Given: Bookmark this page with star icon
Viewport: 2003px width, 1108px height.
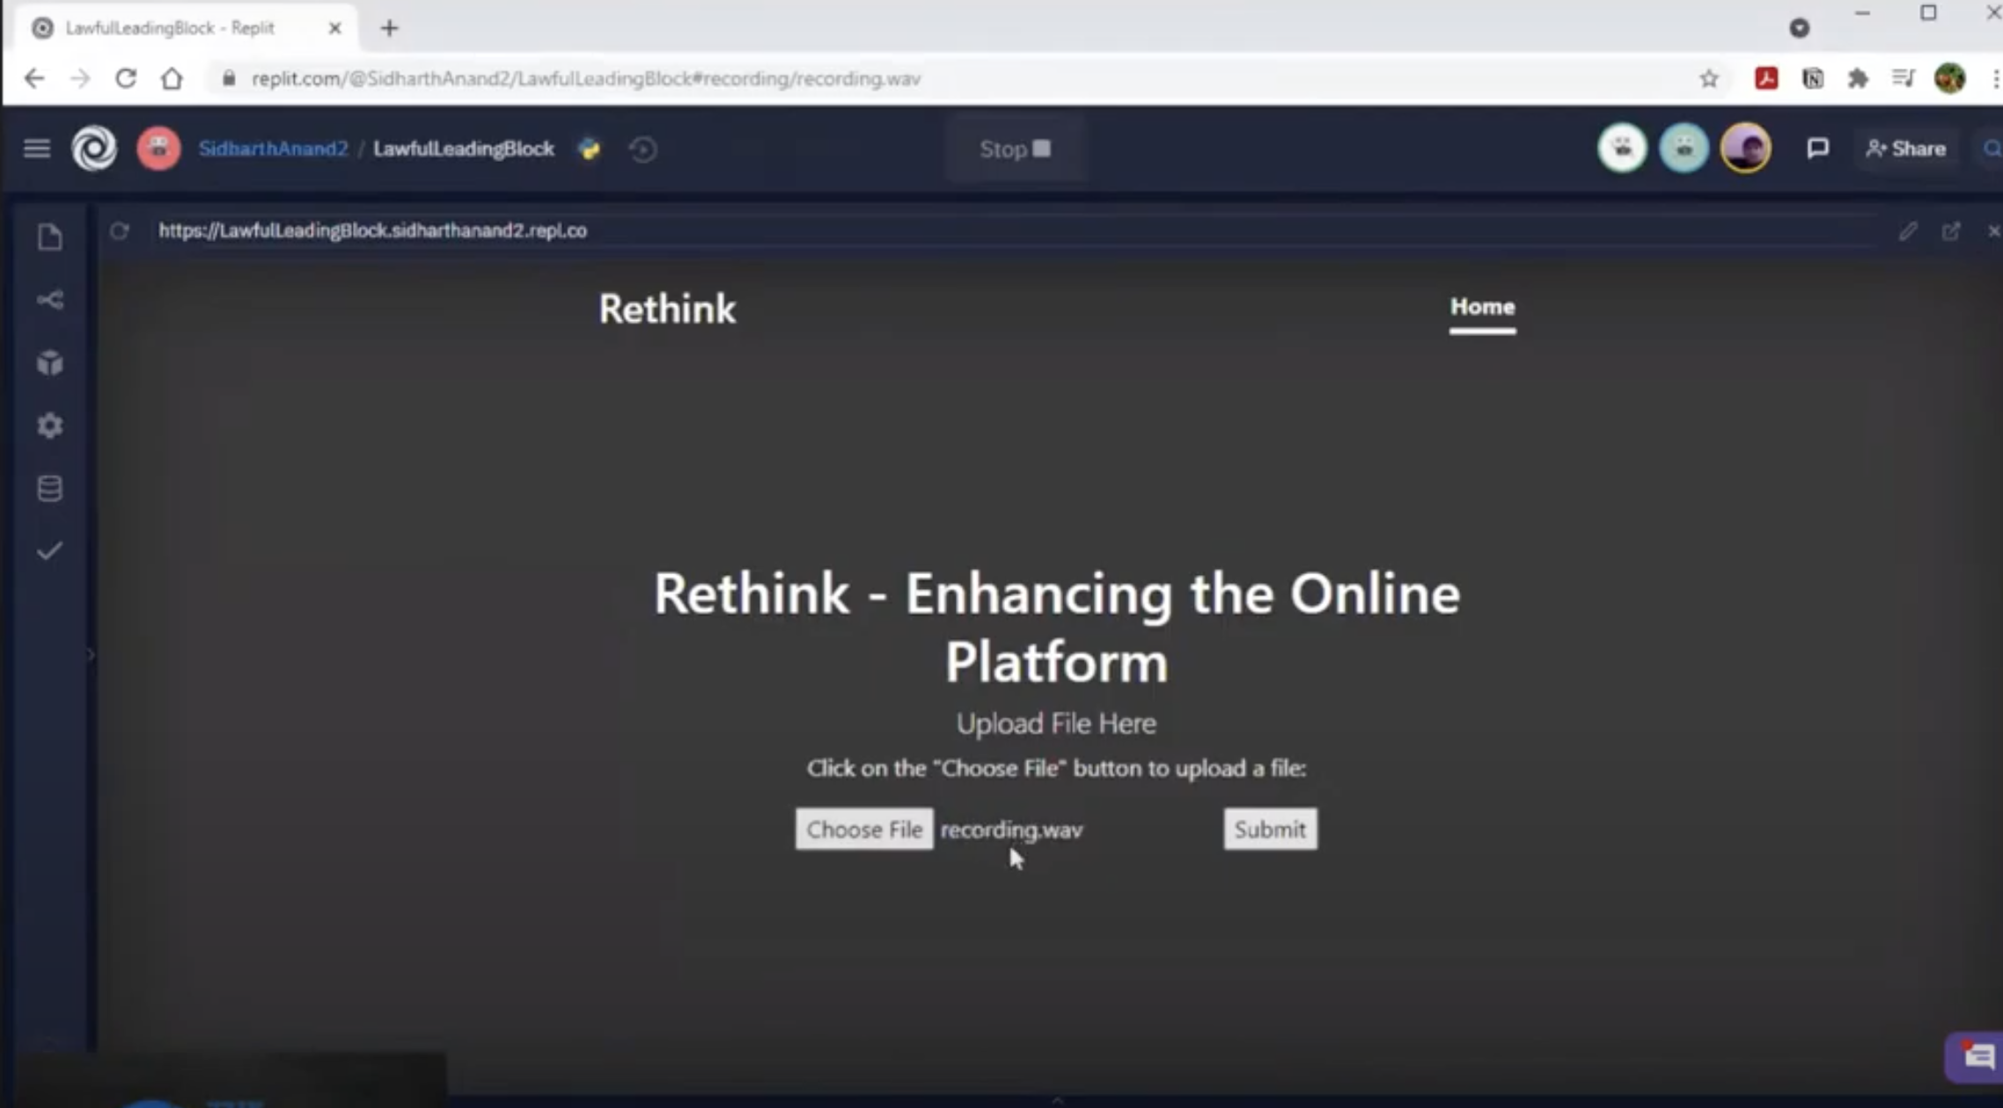Looking at the screenshot, I should [1708, 79].
